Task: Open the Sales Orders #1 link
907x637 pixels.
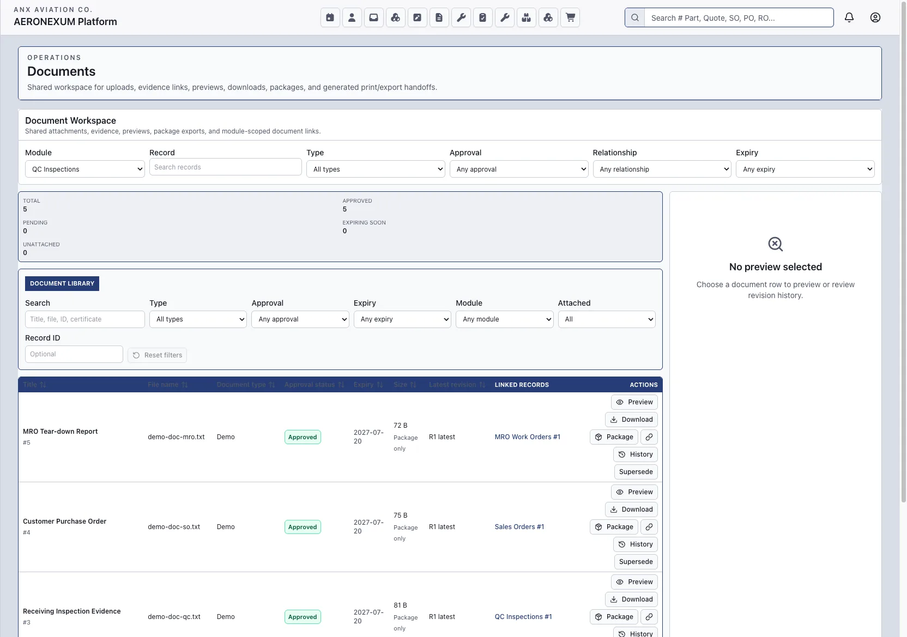Action: [519, 527]
